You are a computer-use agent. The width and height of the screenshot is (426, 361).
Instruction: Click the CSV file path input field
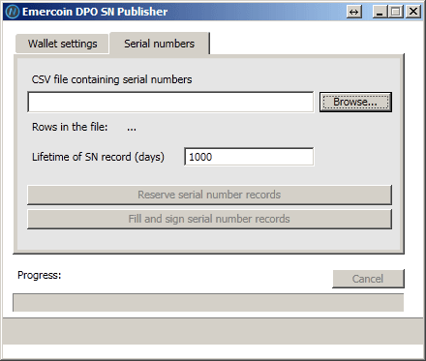170,102
